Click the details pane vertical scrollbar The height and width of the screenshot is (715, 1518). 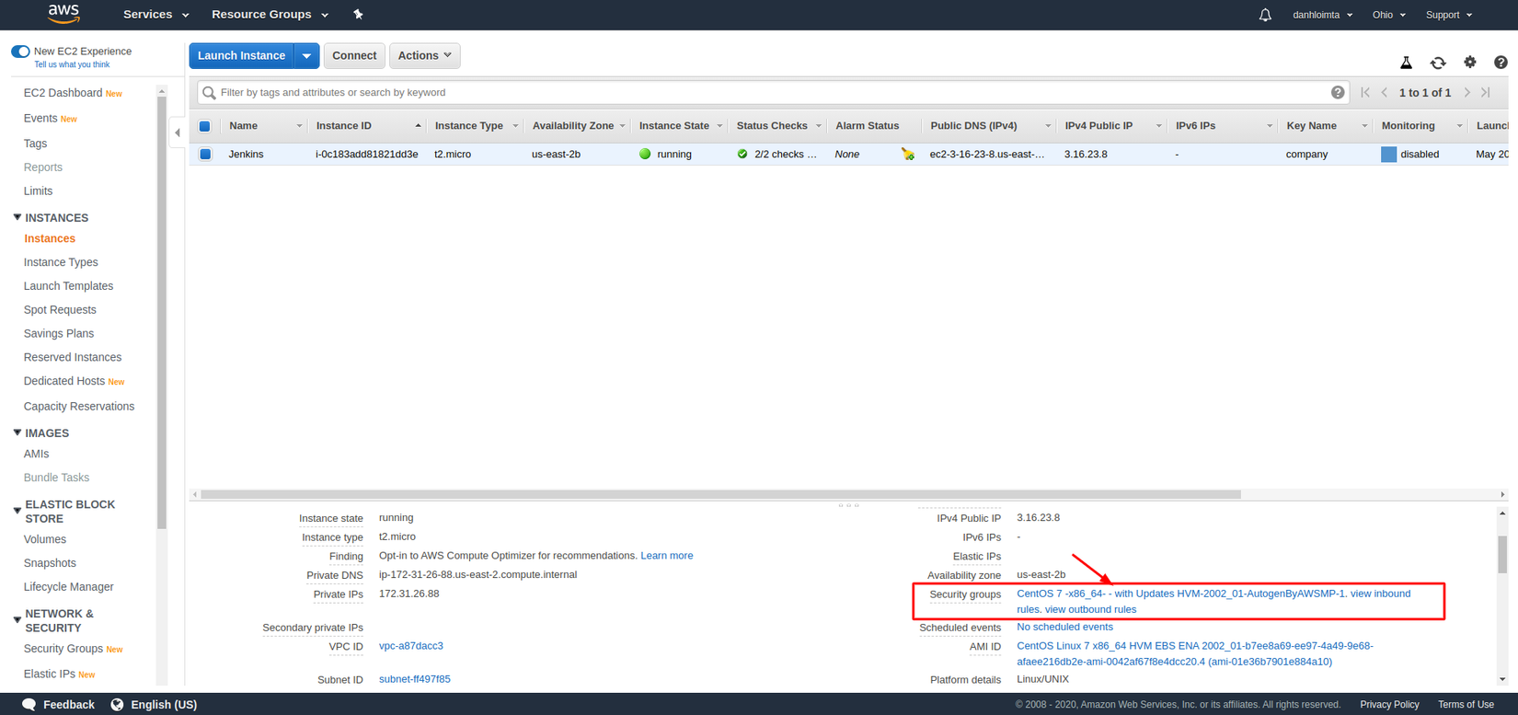1502,554
